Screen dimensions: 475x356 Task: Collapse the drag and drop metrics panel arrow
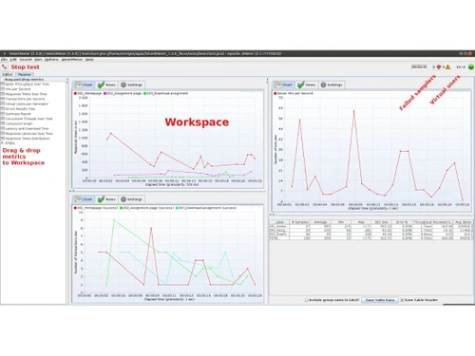pos(66,80)
